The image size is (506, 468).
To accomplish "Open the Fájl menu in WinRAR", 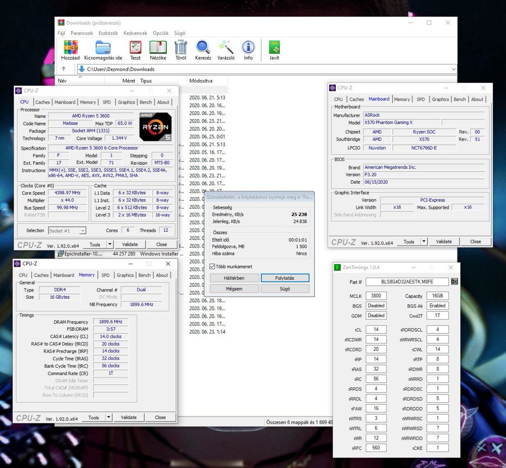I will [61, 33].
